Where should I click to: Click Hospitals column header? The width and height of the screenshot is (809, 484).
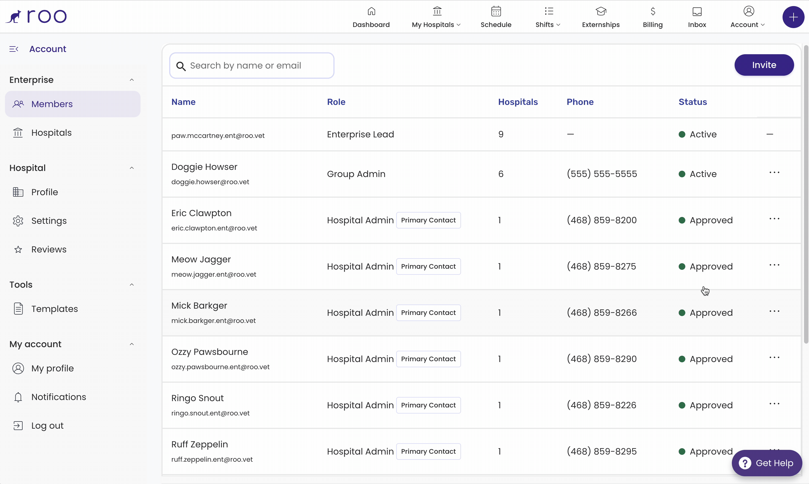click(518, 102)
